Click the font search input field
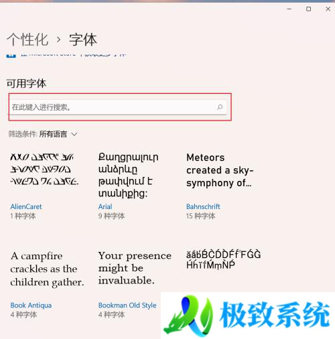The height and width of the screenshot is (339, 335). pos(119,107)
